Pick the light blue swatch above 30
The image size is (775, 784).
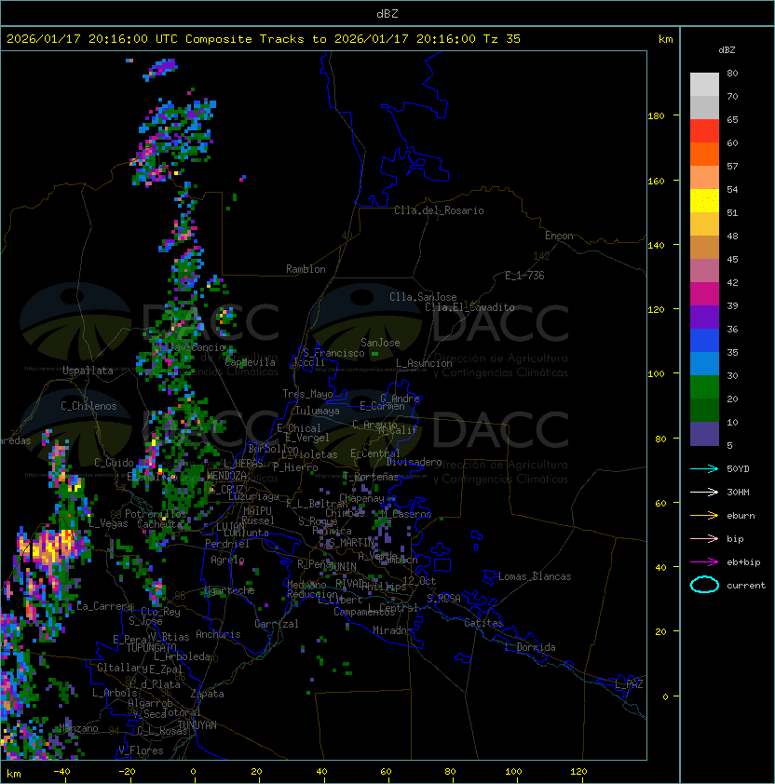tap(704, 363)
